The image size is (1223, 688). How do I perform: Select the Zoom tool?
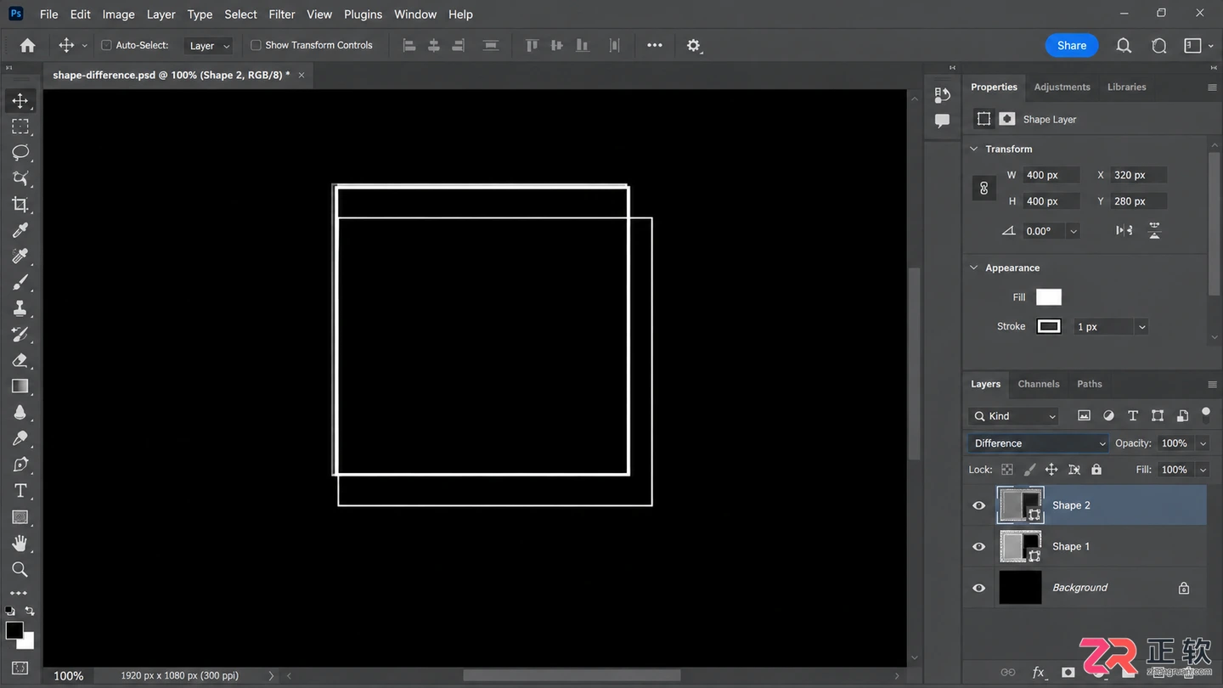point(20,569)
